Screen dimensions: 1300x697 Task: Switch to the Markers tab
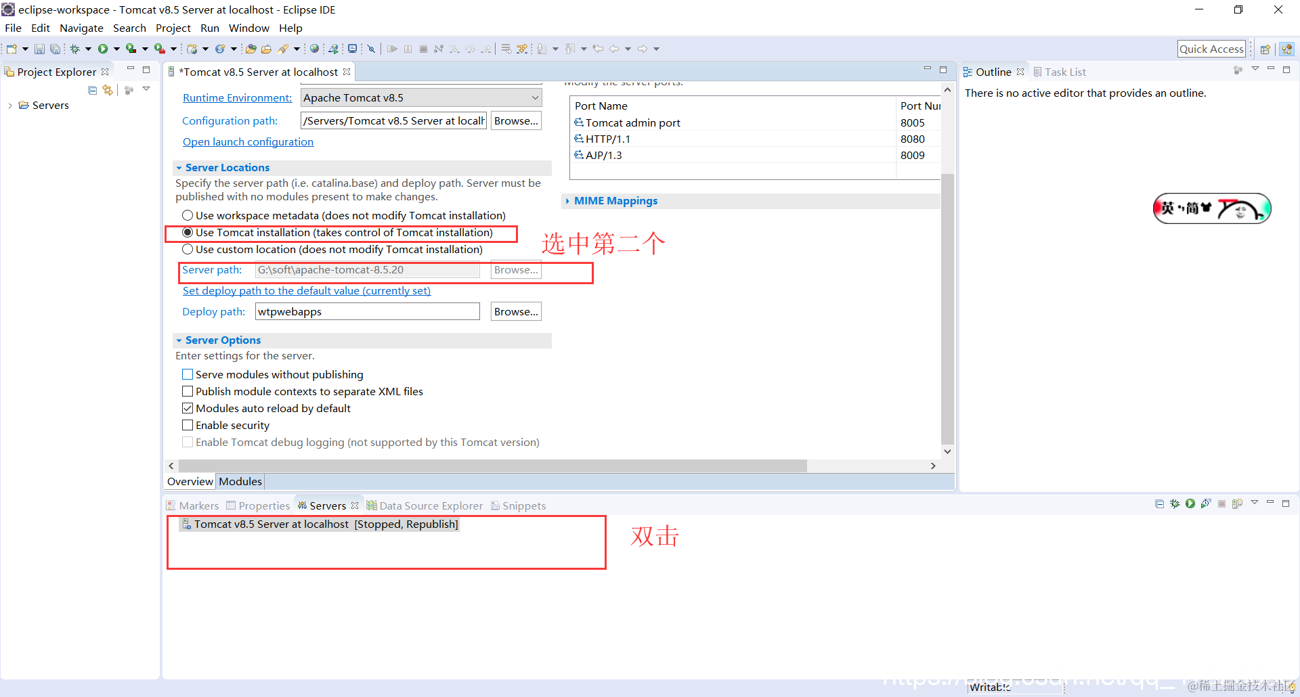(193, 505)
